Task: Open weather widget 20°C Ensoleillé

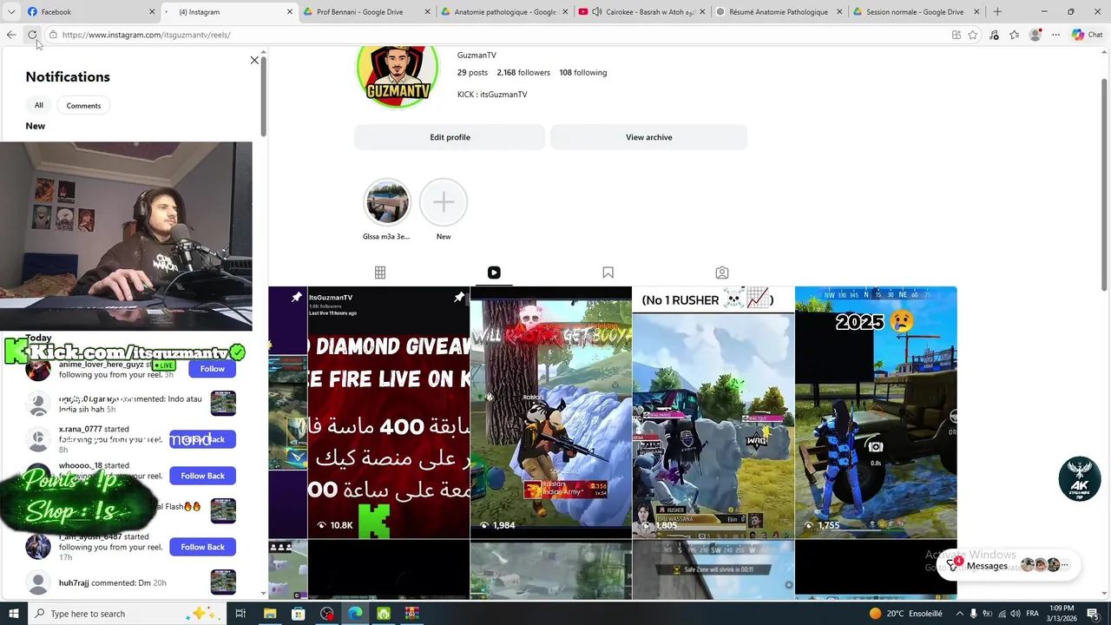Action: (905, 614)
